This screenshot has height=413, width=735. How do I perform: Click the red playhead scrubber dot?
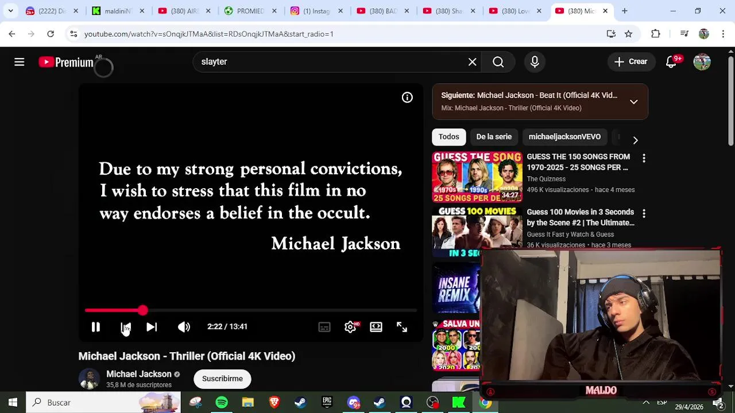click(x=142, y=310)
